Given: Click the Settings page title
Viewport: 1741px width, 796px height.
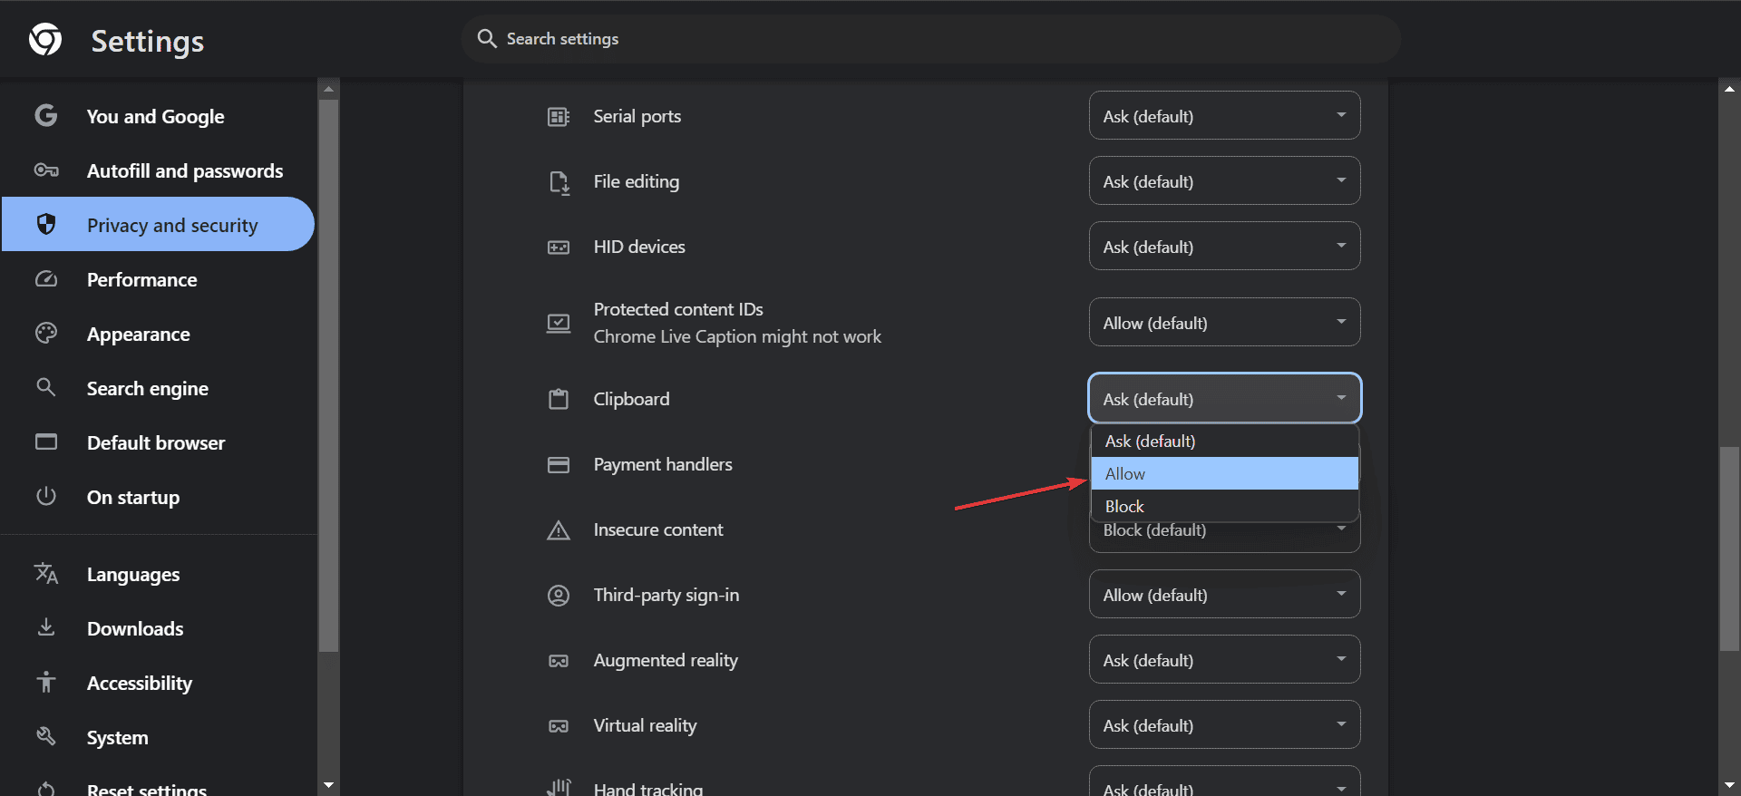Looking at the screenshot, I should [x=148, y=41].
